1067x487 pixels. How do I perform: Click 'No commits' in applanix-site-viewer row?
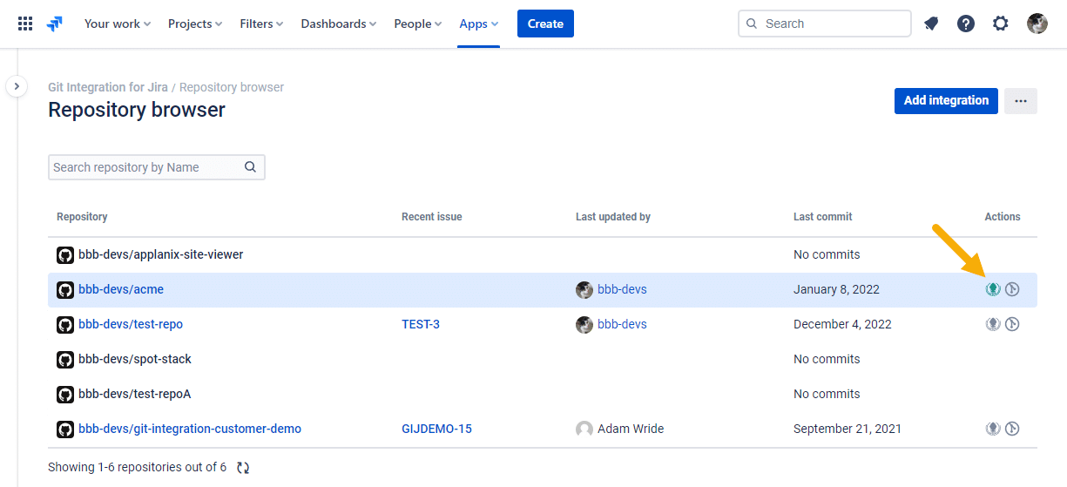tap(827, 254)
